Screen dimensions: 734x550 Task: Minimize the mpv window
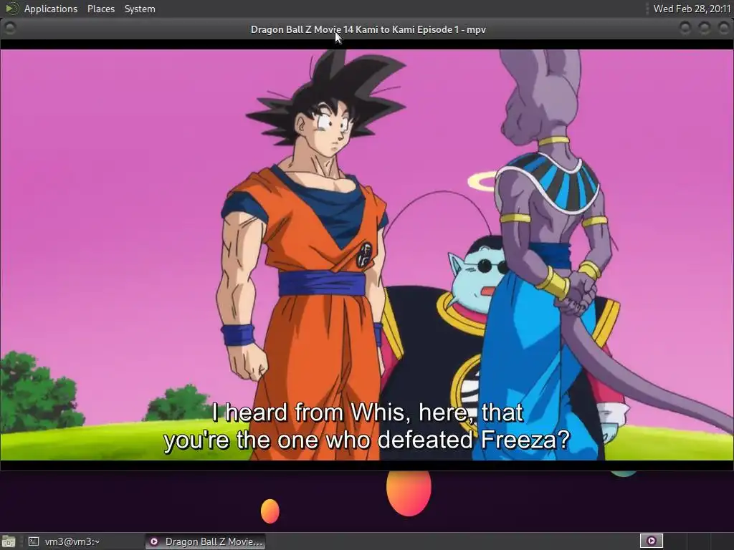tap(685, 29)
